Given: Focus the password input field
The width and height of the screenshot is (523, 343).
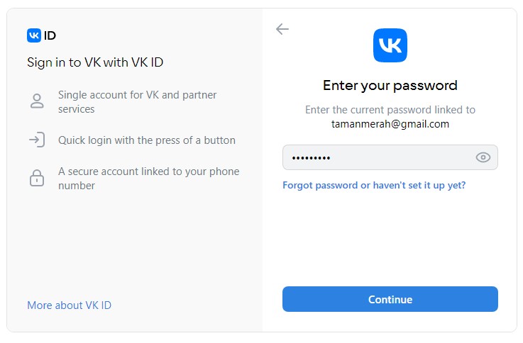Looking at the screenshot, I should 376,157.
